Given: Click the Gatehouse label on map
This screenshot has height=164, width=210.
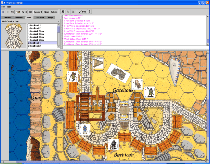Looking at the screenshot, I should [124, 90].
